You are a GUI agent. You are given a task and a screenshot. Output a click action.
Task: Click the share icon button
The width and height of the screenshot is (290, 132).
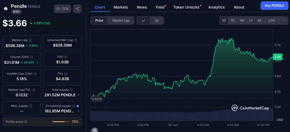[x=77, y=9]
